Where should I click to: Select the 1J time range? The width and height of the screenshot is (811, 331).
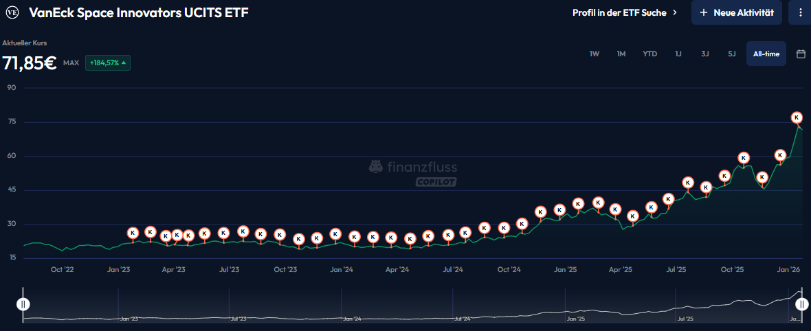coord(678,54)
